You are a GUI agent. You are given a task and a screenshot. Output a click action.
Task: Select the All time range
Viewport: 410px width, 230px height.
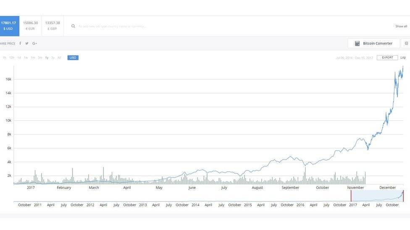pos(59,58)
